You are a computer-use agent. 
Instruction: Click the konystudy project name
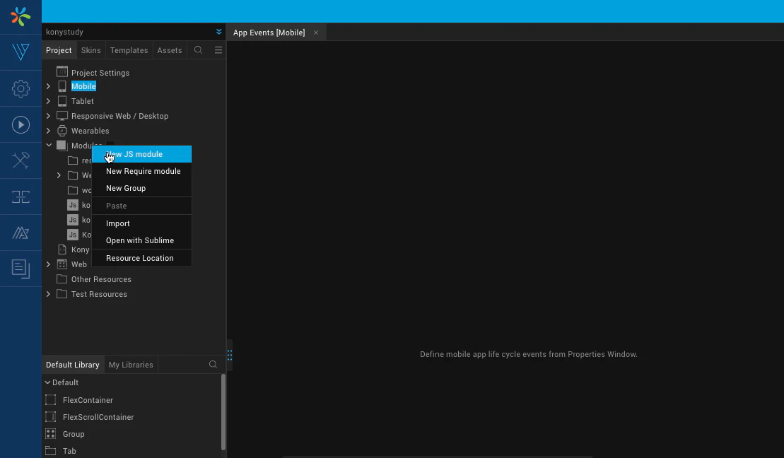click(64, 32)
